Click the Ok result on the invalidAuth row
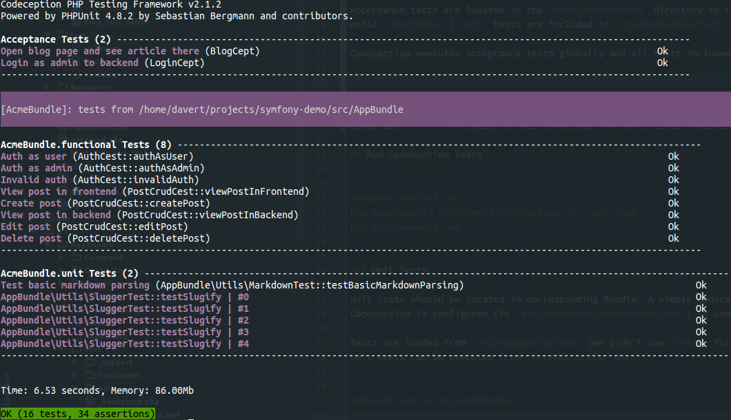This screenshot has height=420, width=731. [x=674, y=180]
